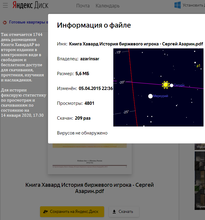Click the yellow Sun icon on star map
Viewport: 205px width, 220px height.
click(x=165, y=85)
